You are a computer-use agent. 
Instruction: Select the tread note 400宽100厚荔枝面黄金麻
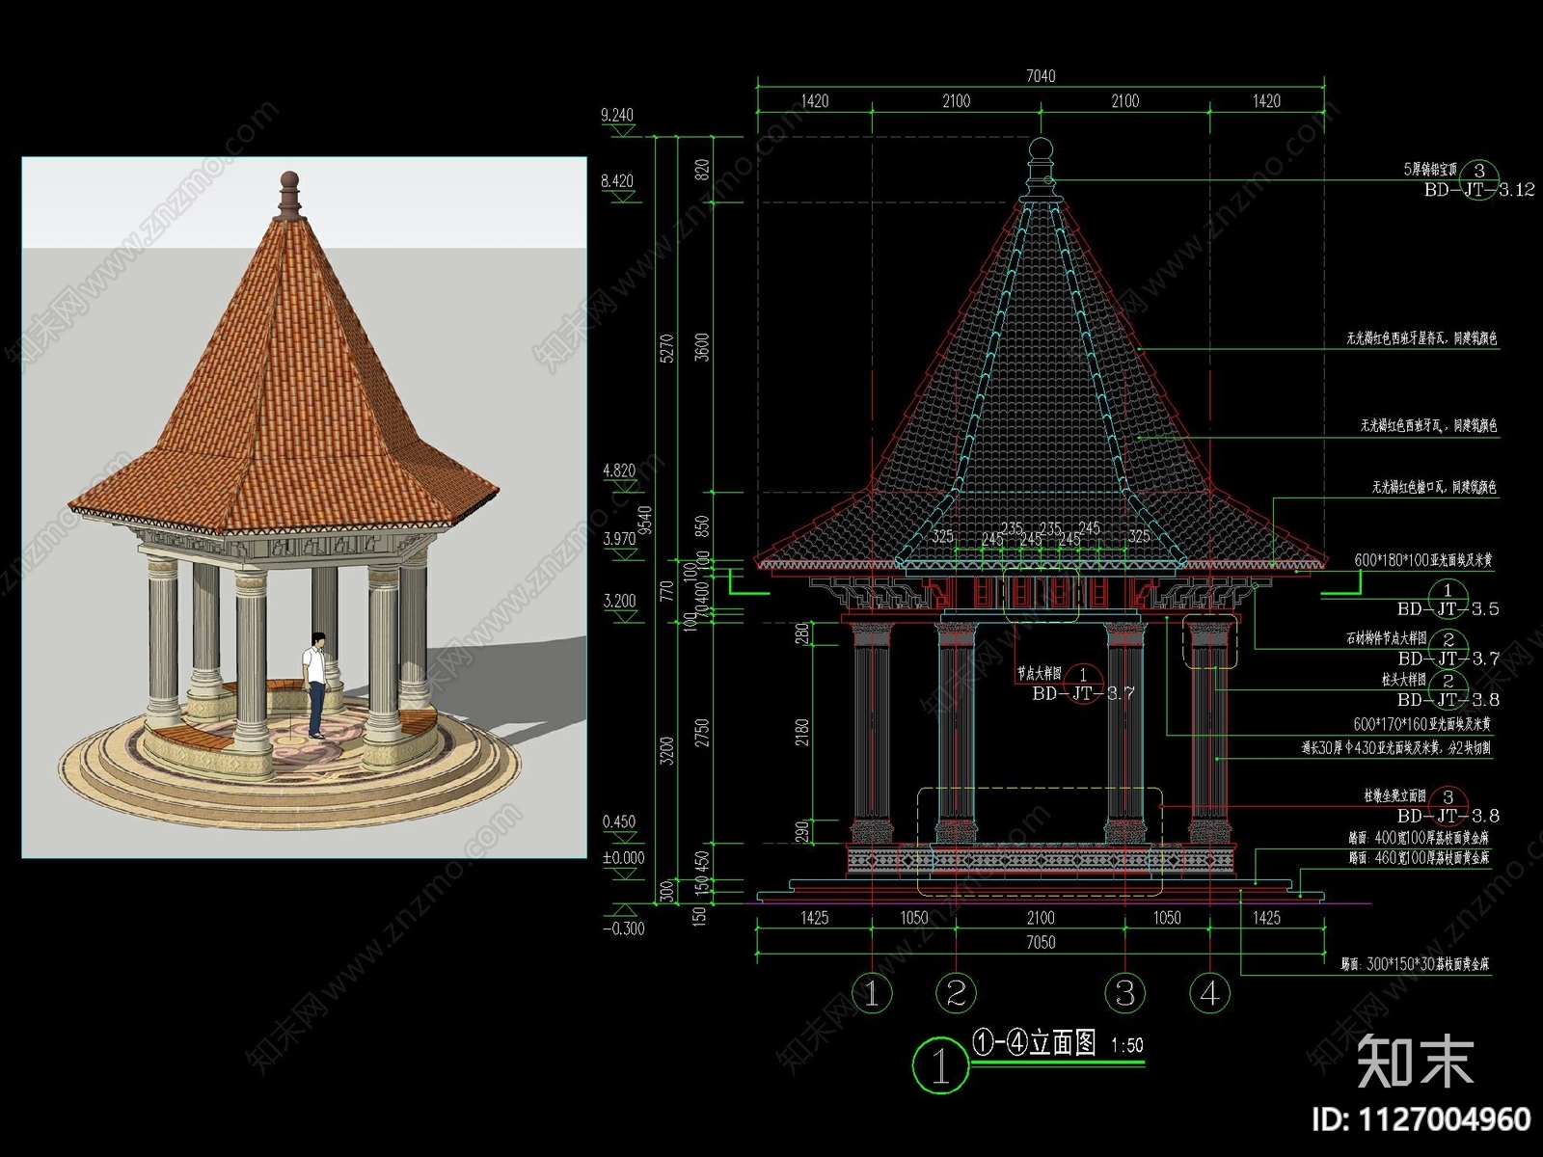tap(1418, 838)
